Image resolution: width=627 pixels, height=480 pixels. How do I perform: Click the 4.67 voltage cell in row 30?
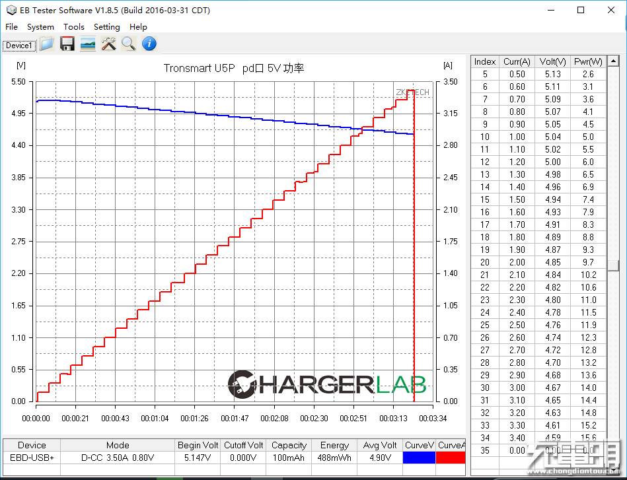click(x=552, y=388)
